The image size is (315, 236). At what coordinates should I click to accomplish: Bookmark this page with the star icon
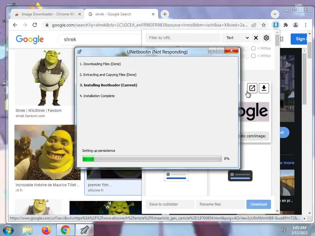coord(264,25)
